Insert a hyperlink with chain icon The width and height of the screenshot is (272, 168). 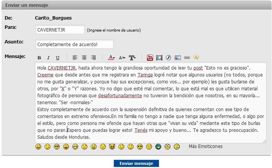(187, 58)
